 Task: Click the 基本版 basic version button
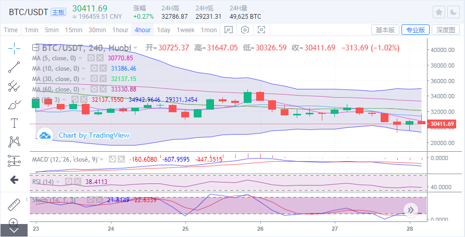[x=385, y=30]
